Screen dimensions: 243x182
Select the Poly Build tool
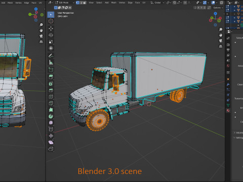point(51,110)
